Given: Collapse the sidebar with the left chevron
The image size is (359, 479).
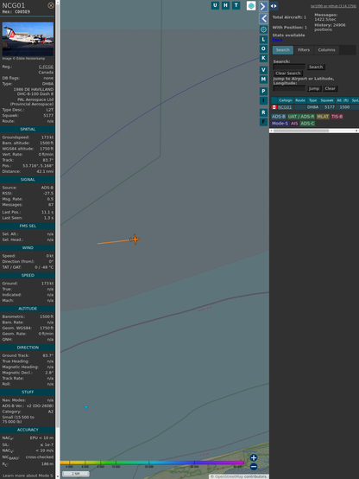Looking at the screenshot, I should click(263, 18).
